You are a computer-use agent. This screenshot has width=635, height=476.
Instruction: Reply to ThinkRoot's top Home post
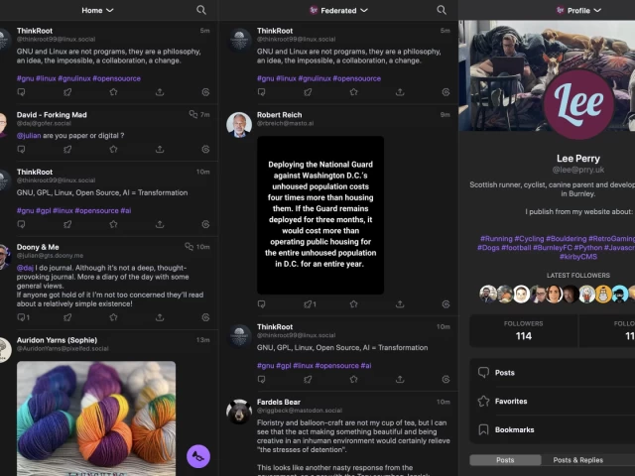click(x=22, y=92)
